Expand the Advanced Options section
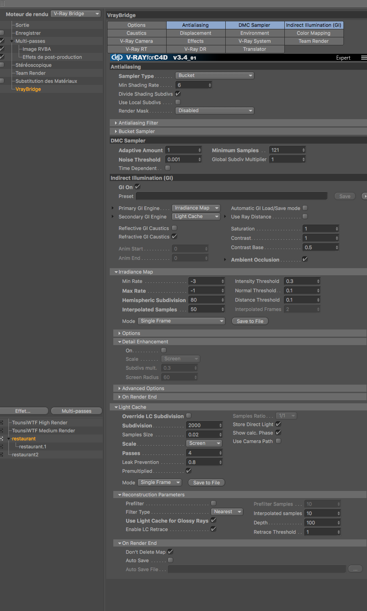The image size is (367, 611). [x=120, y=388]
